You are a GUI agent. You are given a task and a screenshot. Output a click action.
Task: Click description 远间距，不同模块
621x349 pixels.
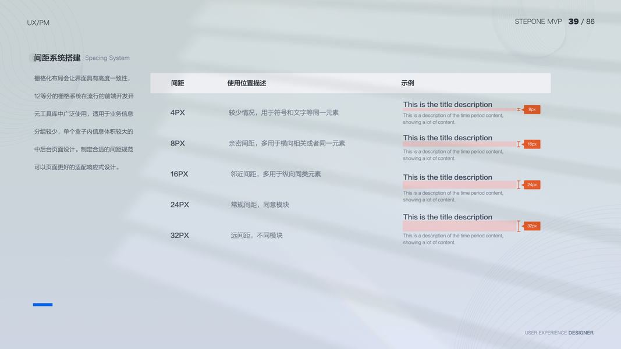coord(257,236)
